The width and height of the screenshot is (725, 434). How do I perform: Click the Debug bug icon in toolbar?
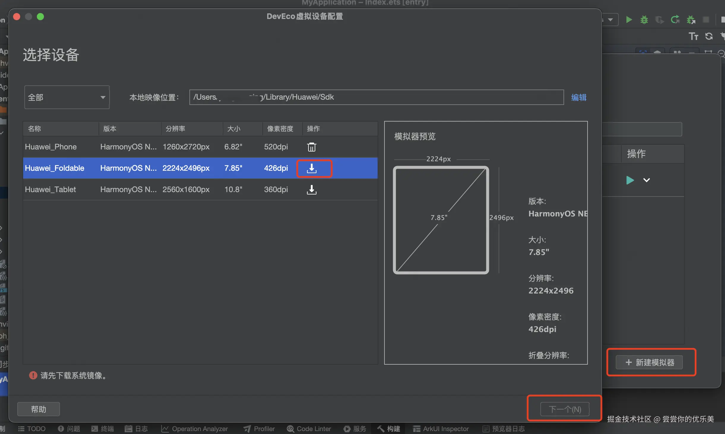click(x=644, y=20)
